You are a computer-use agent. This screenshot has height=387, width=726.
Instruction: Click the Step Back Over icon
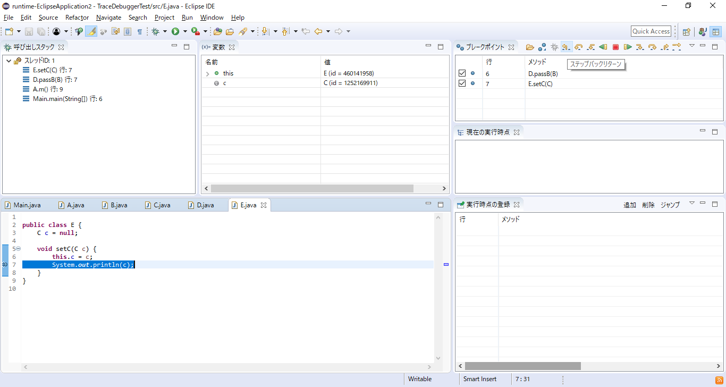[579, 47]
